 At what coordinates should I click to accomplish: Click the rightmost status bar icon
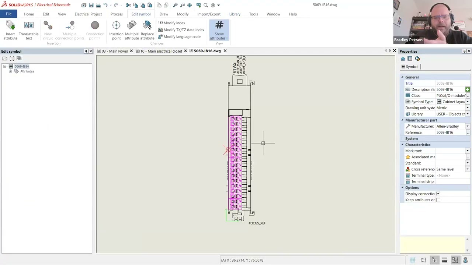coord(465,260)
